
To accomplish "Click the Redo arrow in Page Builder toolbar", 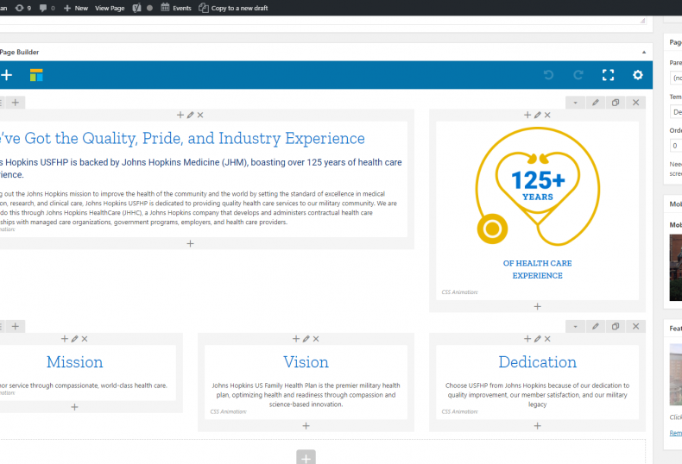I will 578,75.
